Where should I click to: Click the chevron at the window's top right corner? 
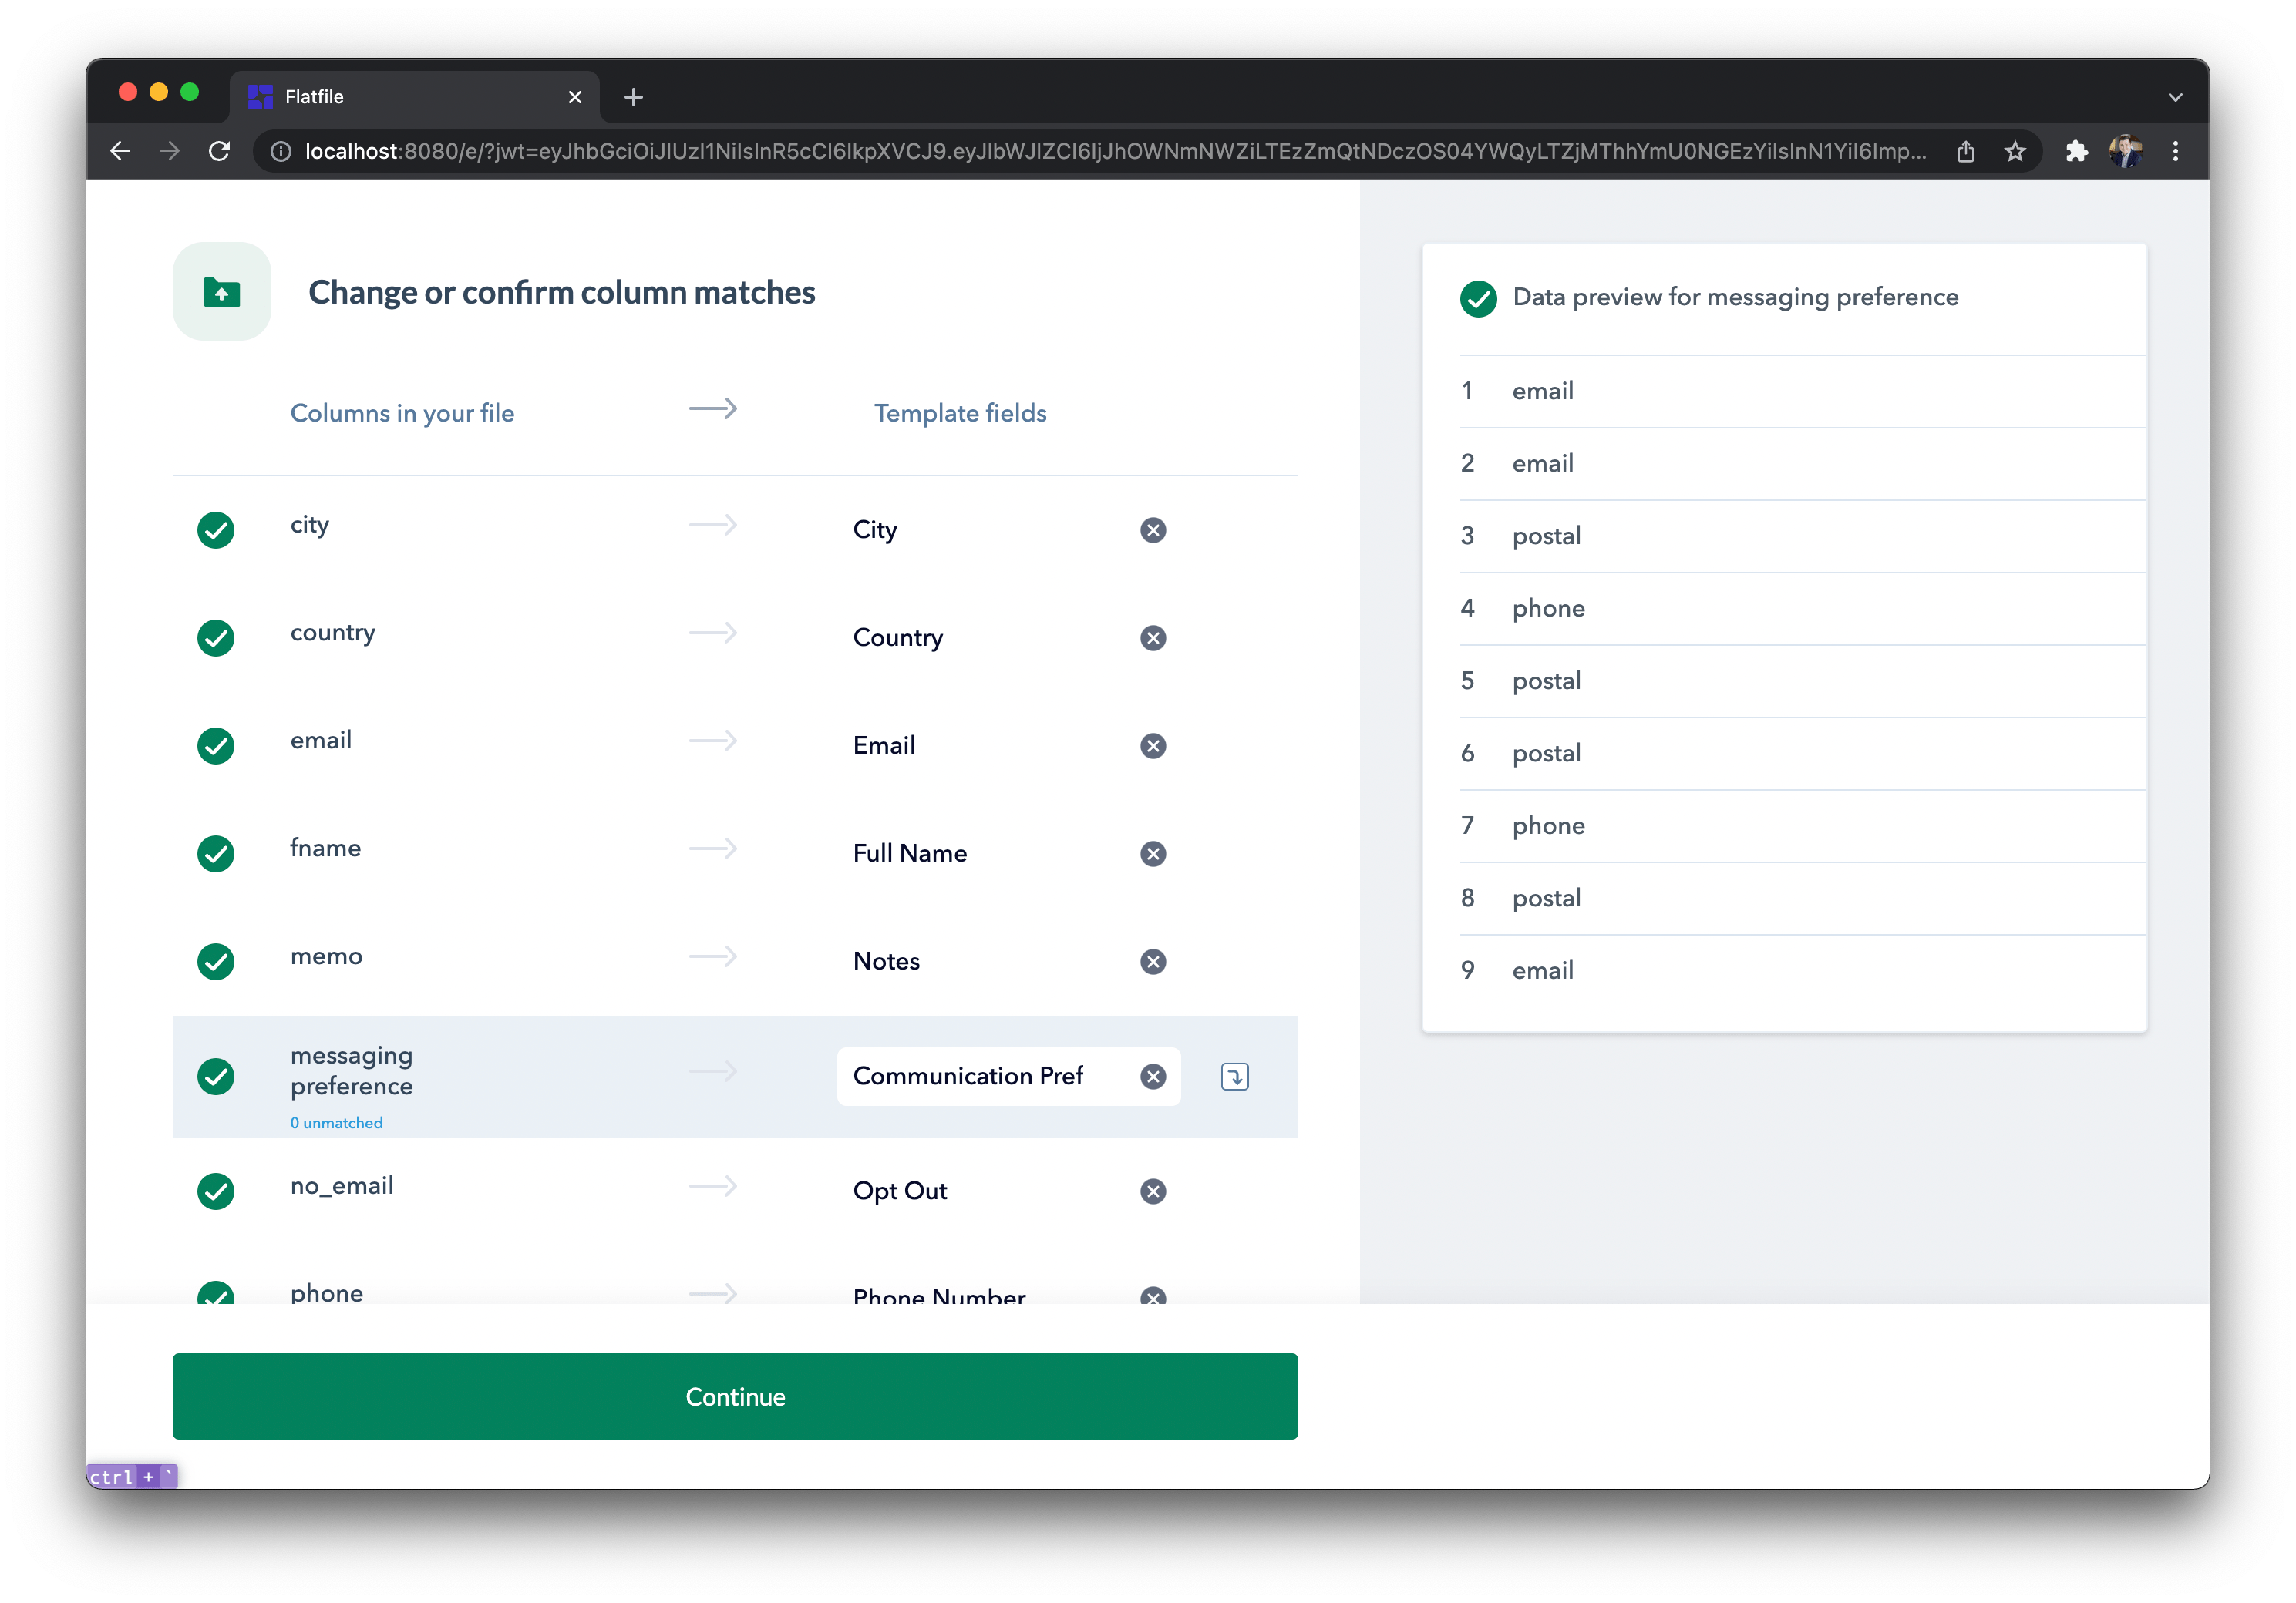tap(2176, 96)
